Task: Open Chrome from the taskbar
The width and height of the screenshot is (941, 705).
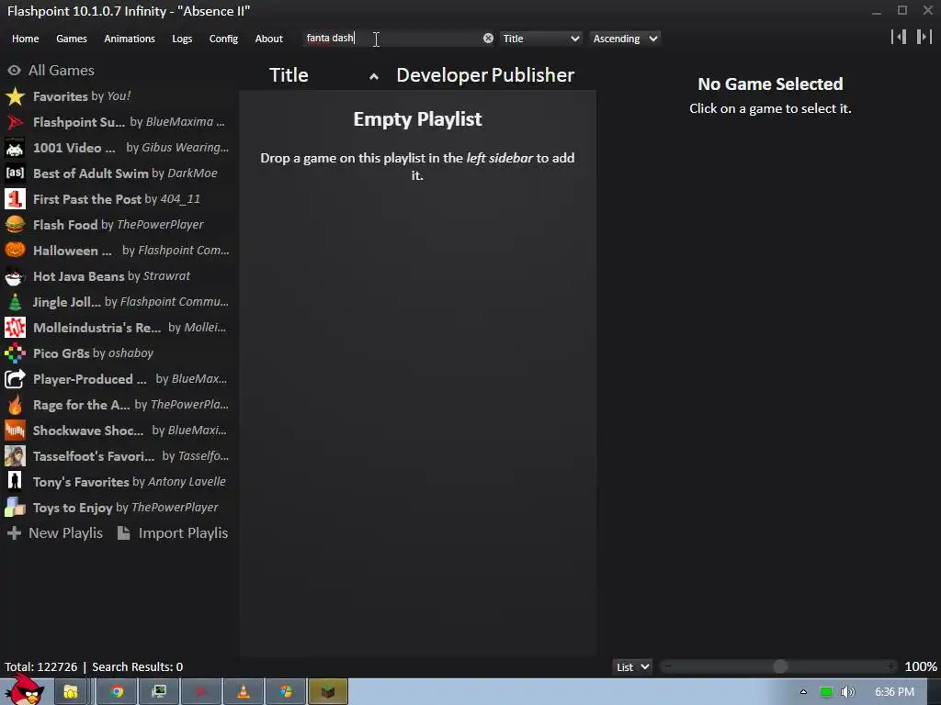Action: (117, 692)
